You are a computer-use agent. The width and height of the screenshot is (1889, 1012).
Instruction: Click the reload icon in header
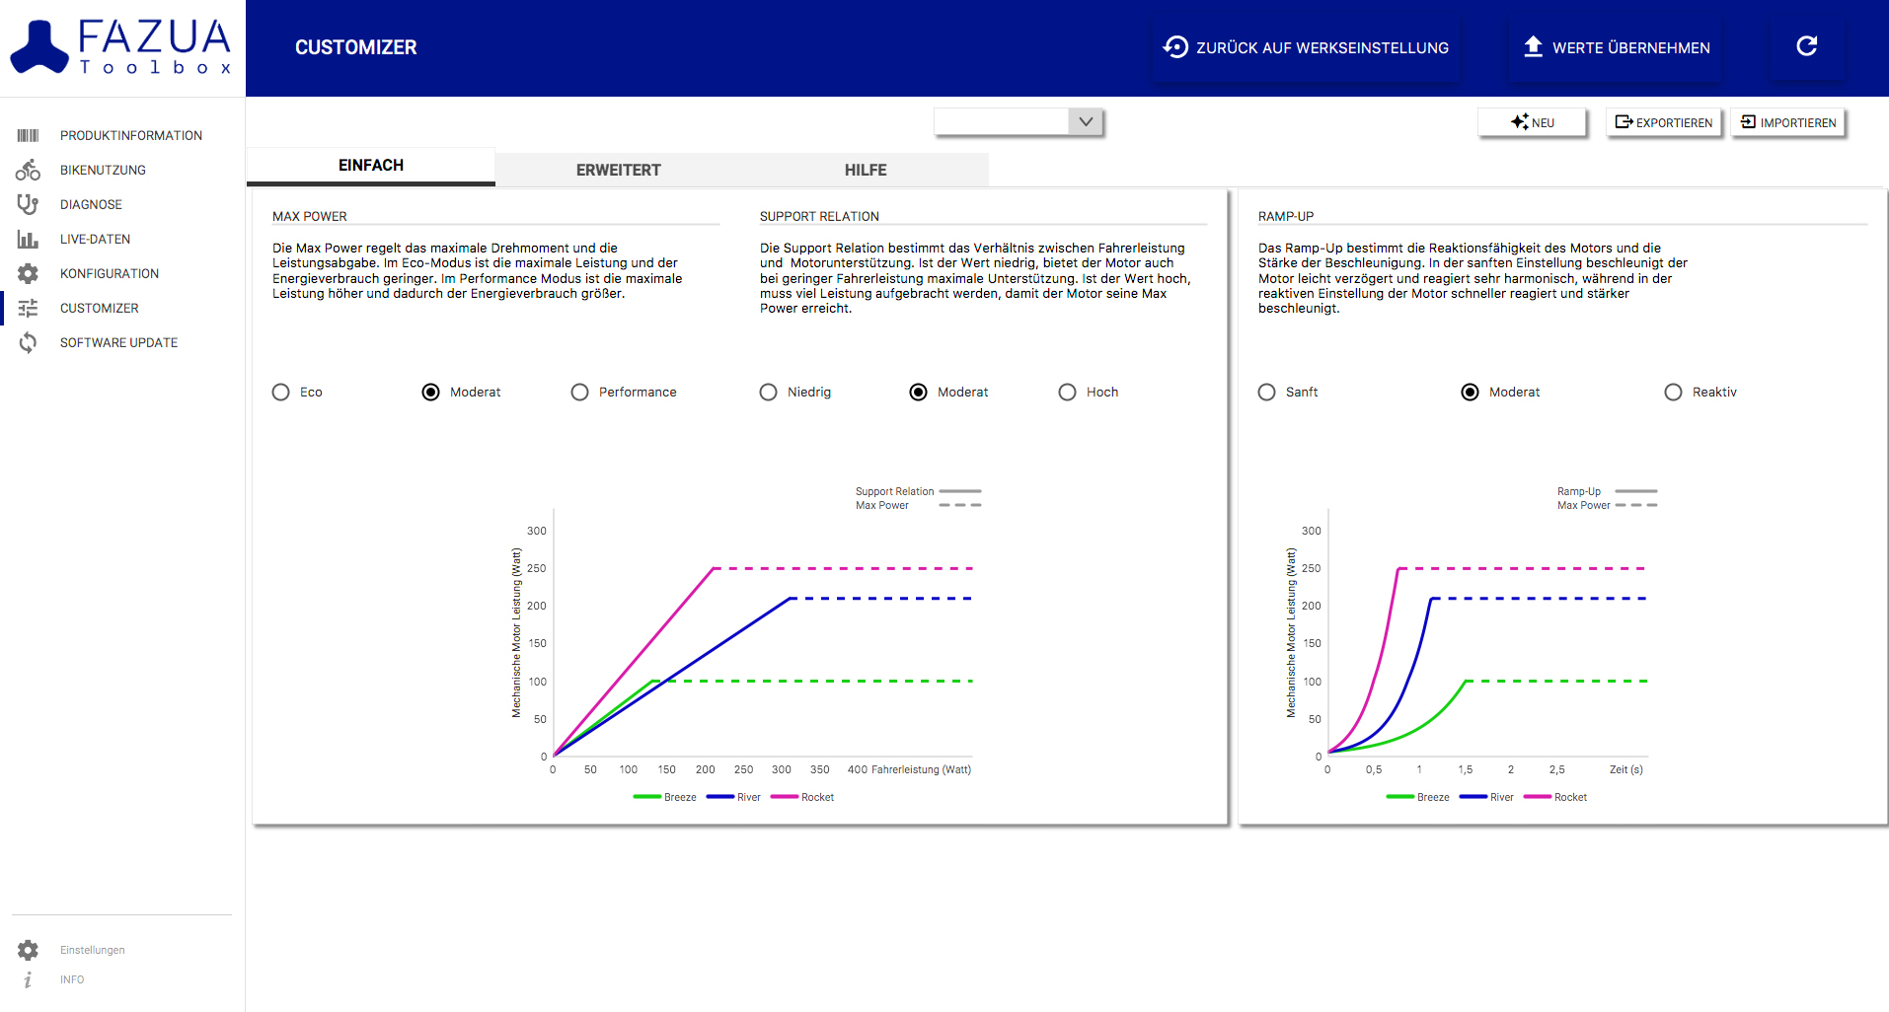[x=1806, y=46]
